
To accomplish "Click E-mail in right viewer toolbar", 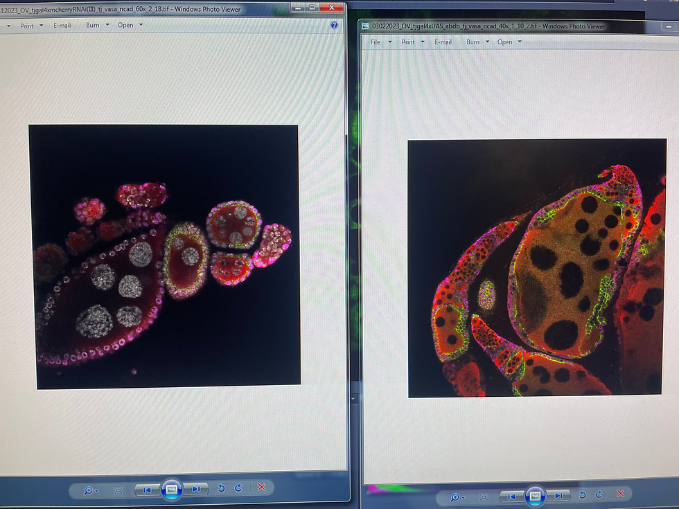I will [x=443, y=42].
